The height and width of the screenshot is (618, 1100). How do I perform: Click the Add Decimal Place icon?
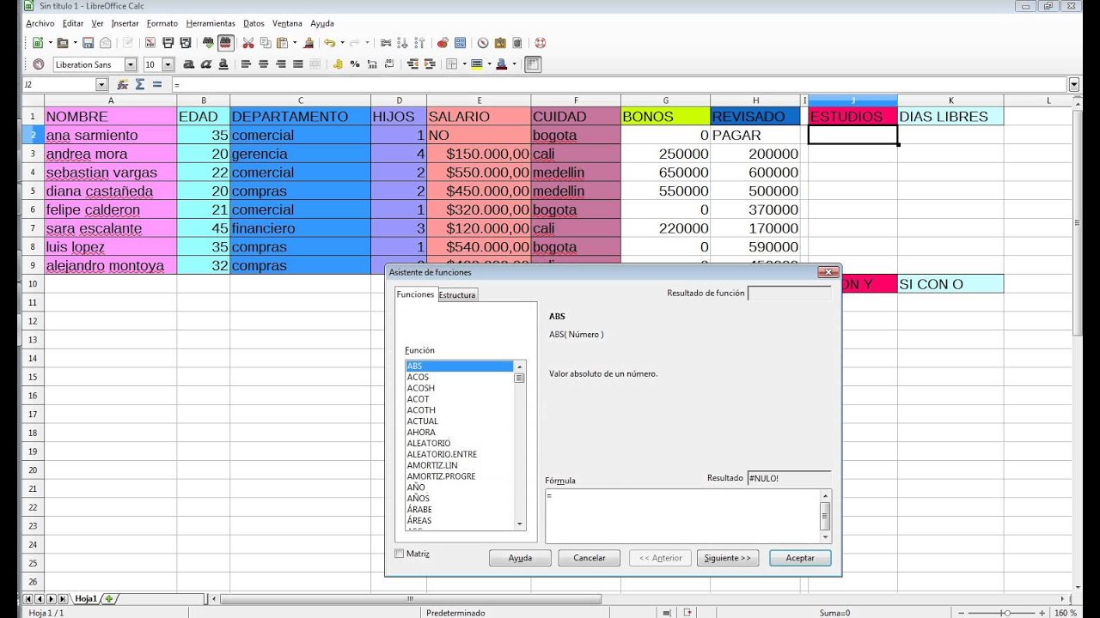372,64
